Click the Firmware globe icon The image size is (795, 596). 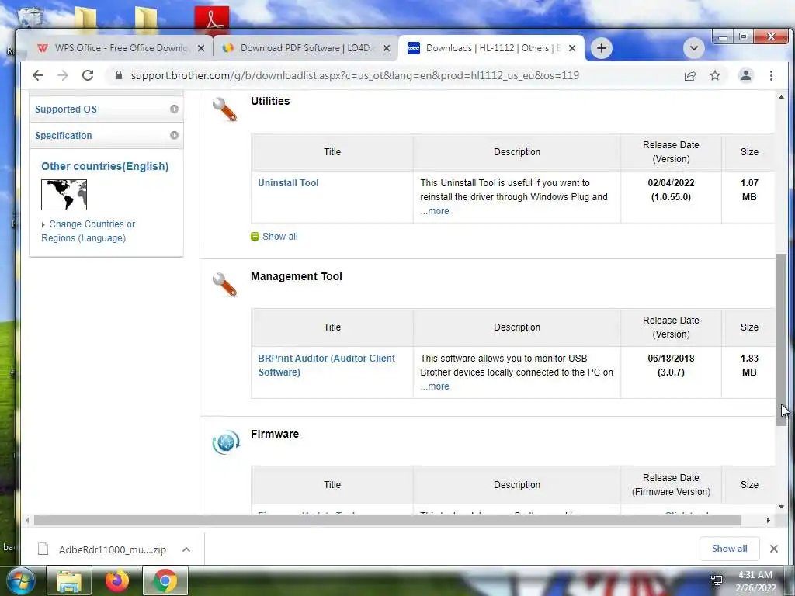point(226,442)
